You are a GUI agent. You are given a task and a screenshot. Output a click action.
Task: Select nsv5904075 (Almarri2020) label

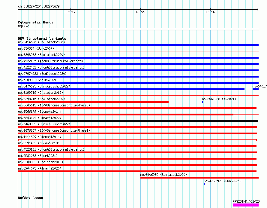[x=40, y=168]
